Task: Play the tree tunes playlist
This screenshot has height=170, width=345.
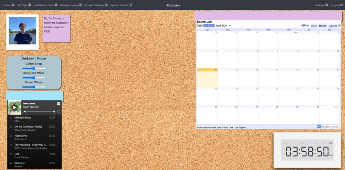Action: 15,107
